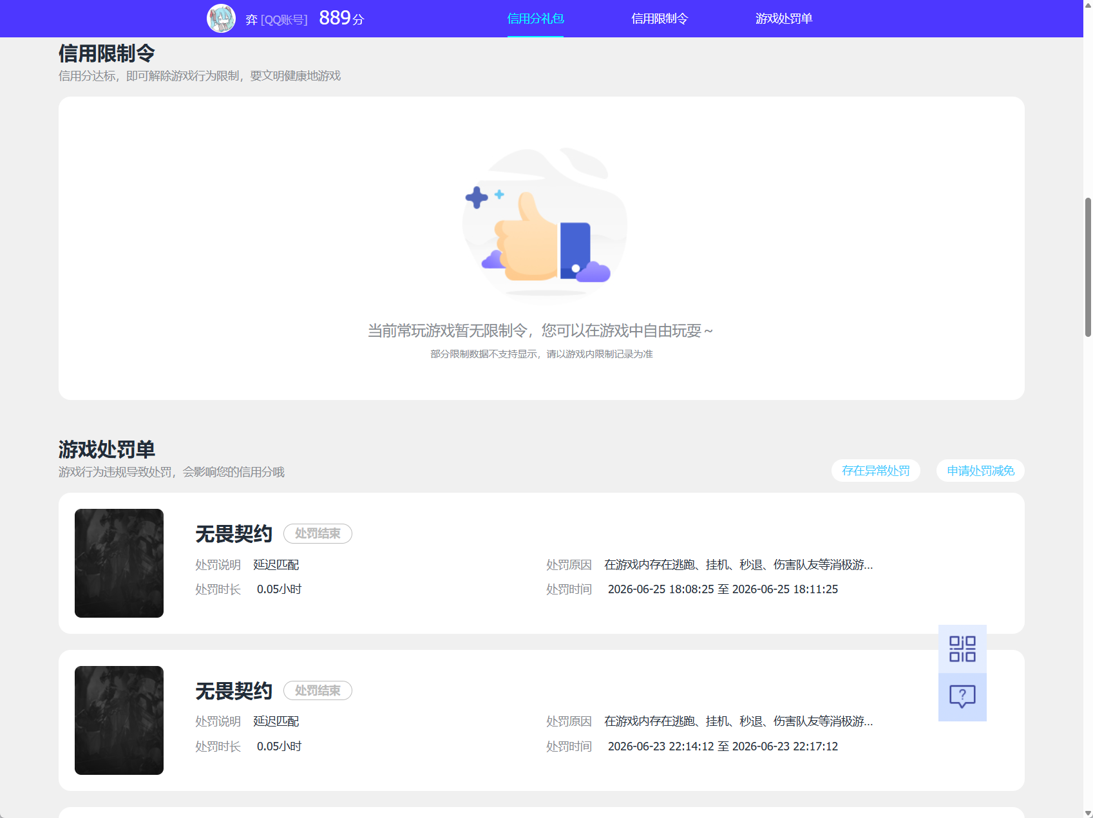Screen dimensions: 1093x818
Task: Click 处罚结束 badge on 2026-06-23 record
Action: (x=318, y=690)
